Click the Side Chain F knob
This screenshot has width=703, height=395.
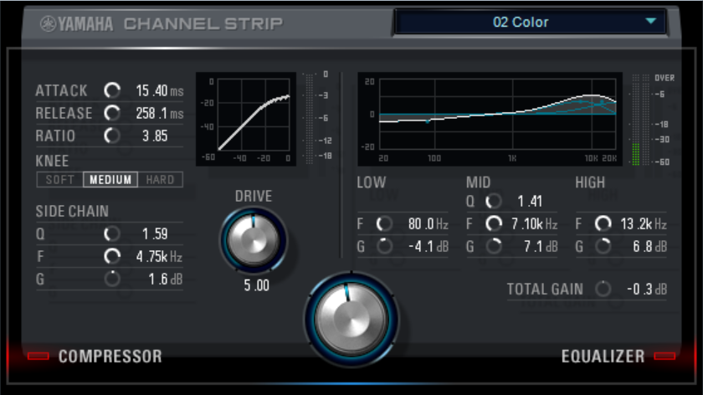(112, 256)
